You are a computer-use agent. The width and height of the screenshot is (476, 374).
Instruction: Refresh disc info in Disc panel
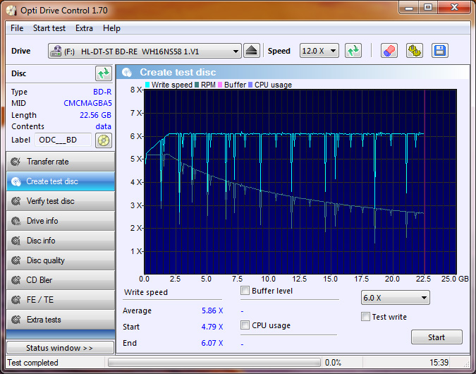(104, 73)
